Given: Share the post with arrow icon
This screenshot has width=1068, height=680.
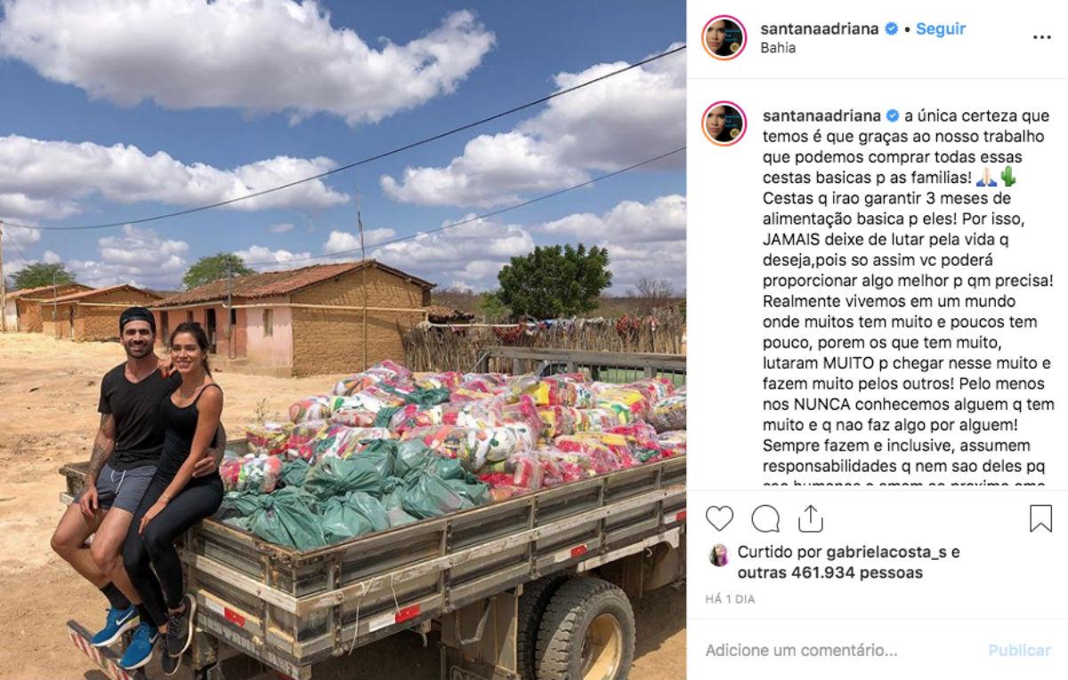Looking at the screenshot, I should pyautogui.click(x=810, y=518).
